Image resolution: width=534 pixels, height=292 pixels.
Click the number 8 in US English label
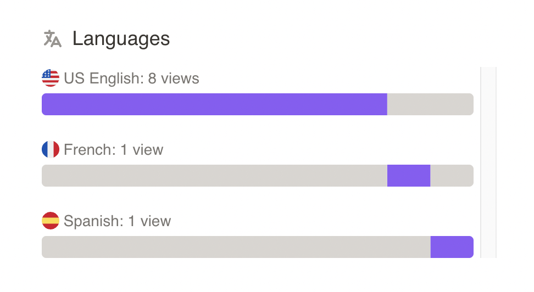[152, 78]
